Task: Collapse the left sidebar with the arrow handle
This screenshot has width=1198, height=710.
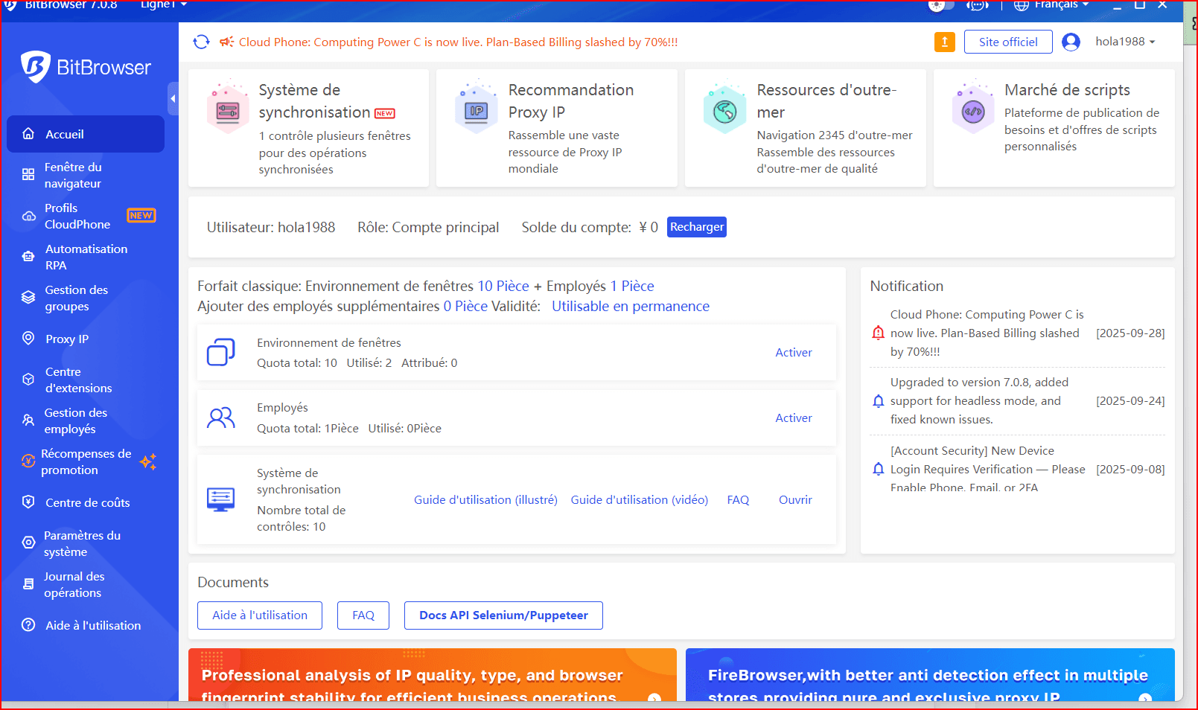Action: [x=173, y=98]
